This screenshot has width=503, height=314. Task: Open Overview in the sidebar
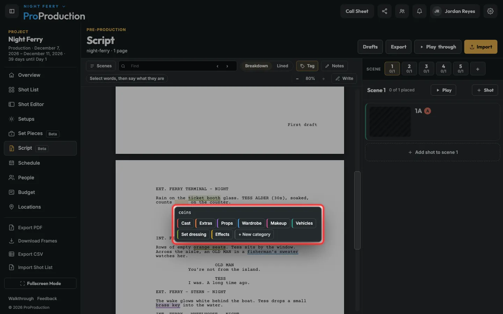(x=40, y=75)
